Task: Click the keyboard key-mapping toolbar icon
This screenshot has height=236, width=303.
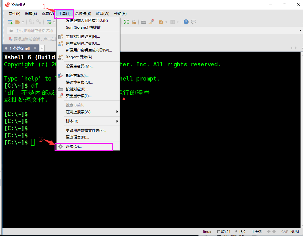Action: click(144, 22)
